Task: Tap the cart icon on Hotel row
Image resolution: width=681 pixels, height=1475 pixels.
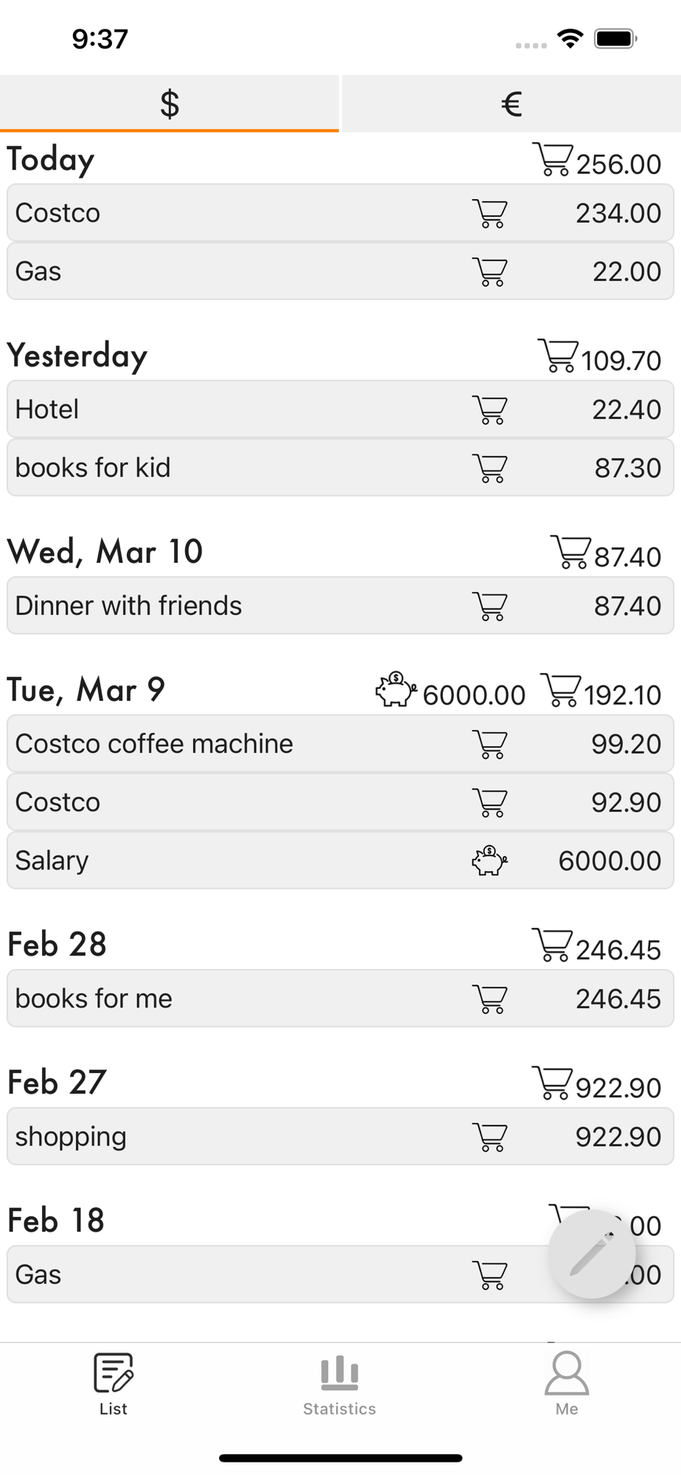Action: coord(489,410)
